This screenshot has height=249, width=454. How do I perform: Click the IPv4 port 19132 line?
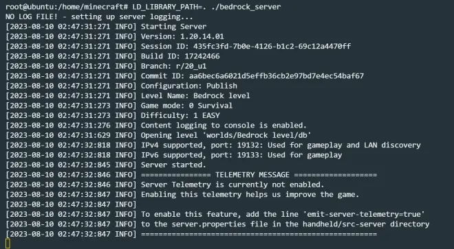pyautogui.click(x=281, y=145)
